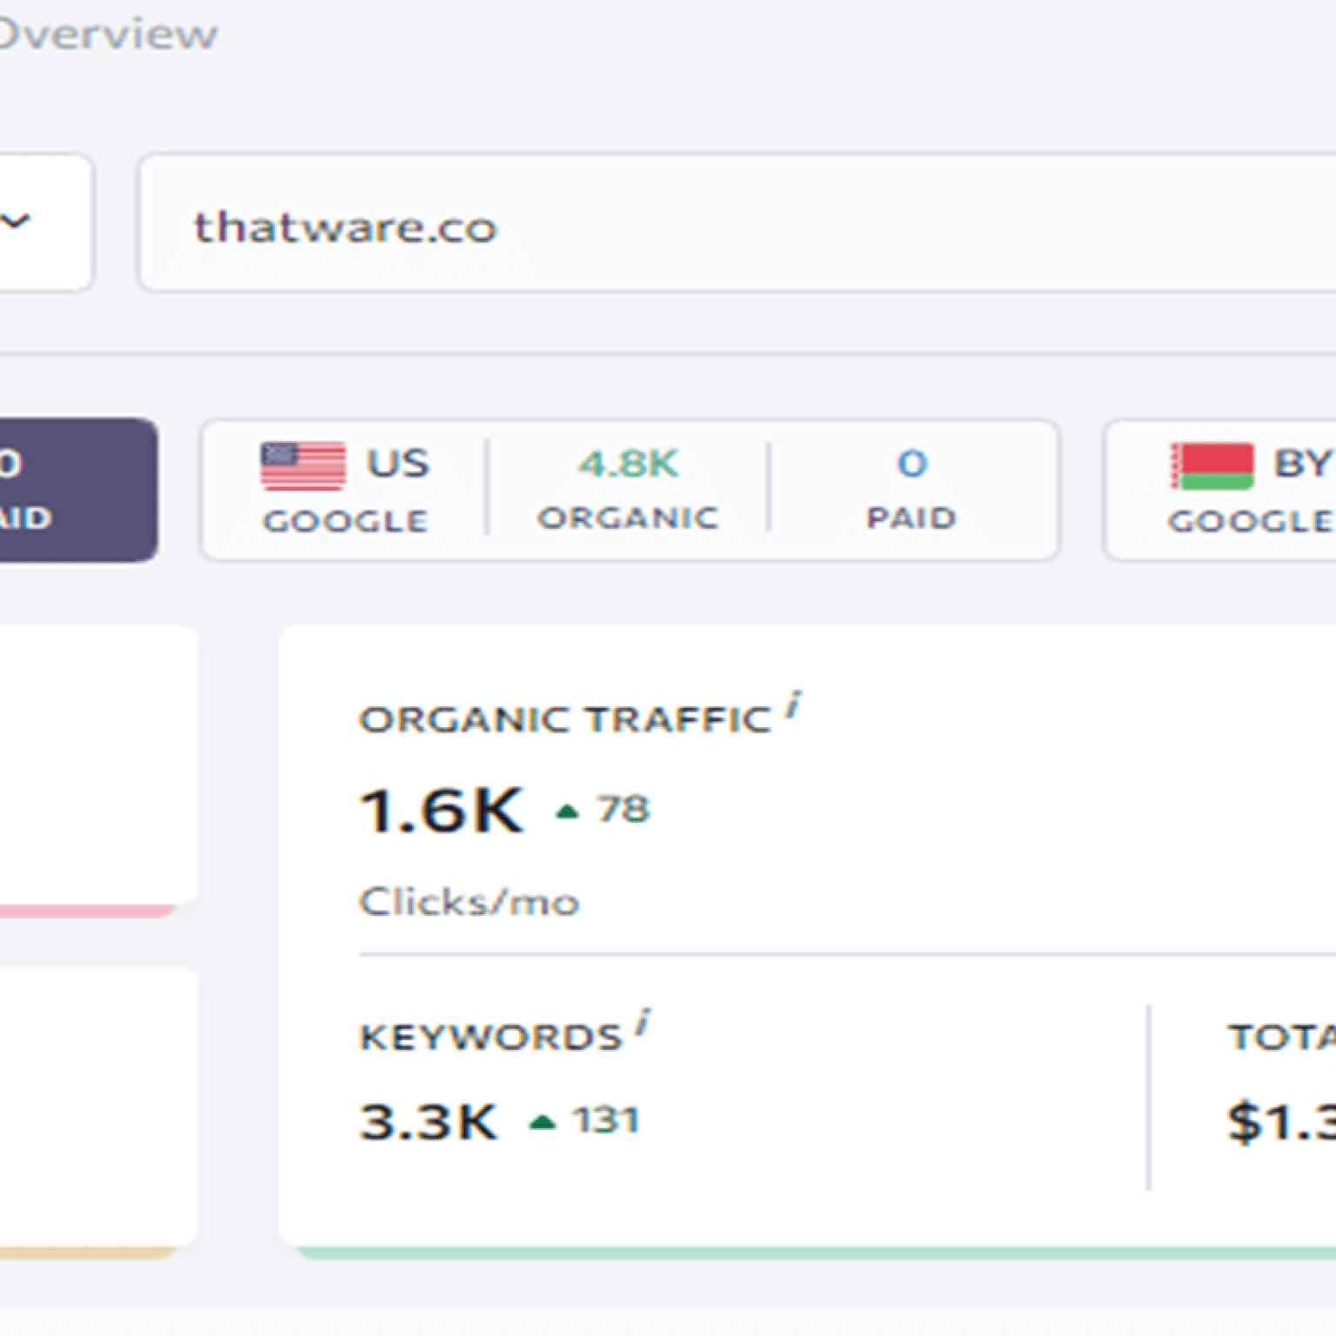Click the 3.3K keywords number
Screen dimensions: 1336x1336
[428, 1121]
